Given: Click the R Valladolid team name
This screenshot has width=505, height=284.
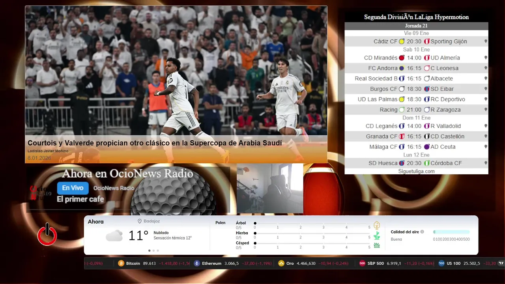Looking at the screenshot, I should pyautogui.click(x=445, y=126).
